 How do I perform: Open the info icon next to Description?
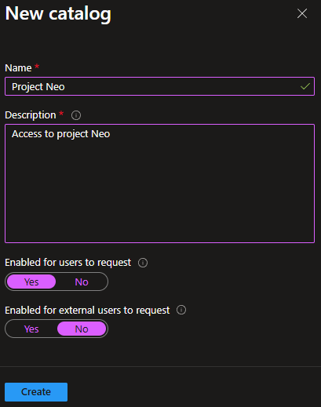click(x=76, y=115)
